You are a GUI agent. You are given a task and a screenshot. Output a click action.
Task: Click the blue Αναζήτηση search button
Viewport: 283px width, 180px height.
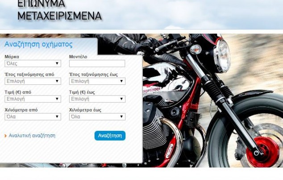[110, 136]
